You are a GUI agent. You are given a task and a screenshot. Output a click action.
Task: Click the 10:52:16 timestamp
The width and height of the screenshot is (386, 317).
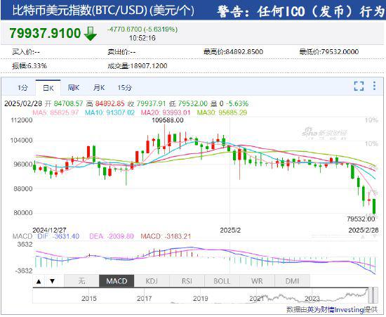142,38
